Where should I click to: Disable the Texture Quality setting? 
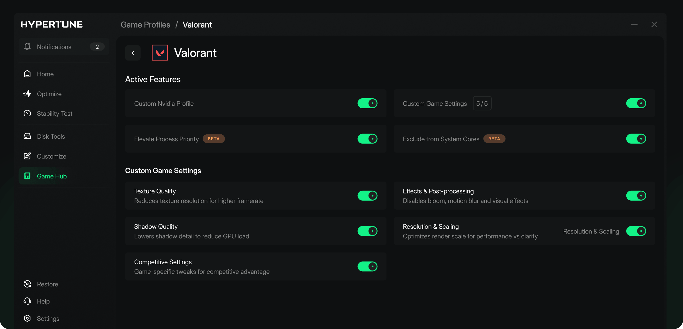click(x=367, y=196)
